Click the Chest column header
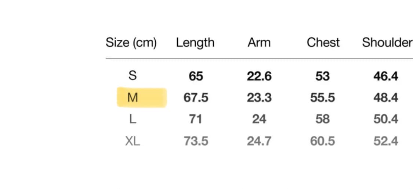Screen dimensions: 413x189 point(323,43)
